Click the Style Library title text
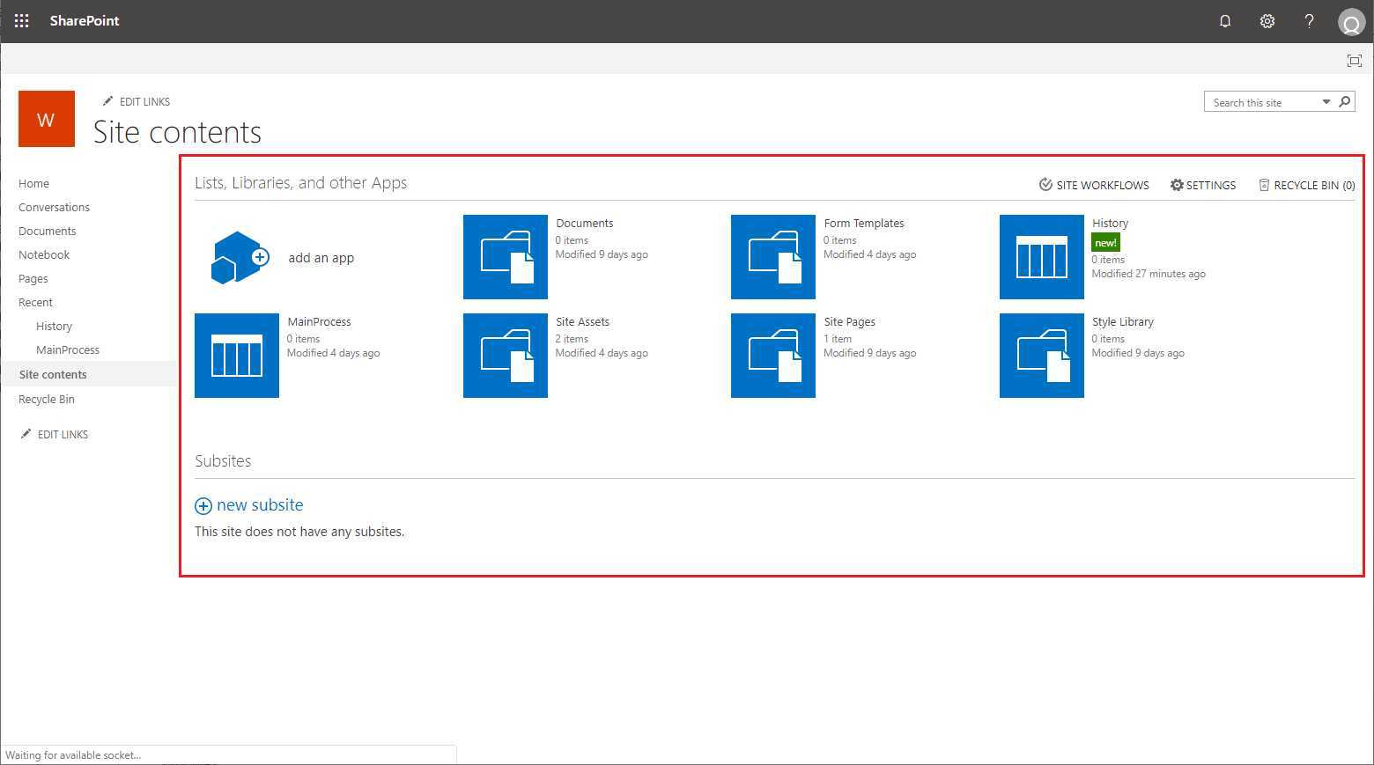The height and width of the screenshot is (765, 1374). (1123, 321)
